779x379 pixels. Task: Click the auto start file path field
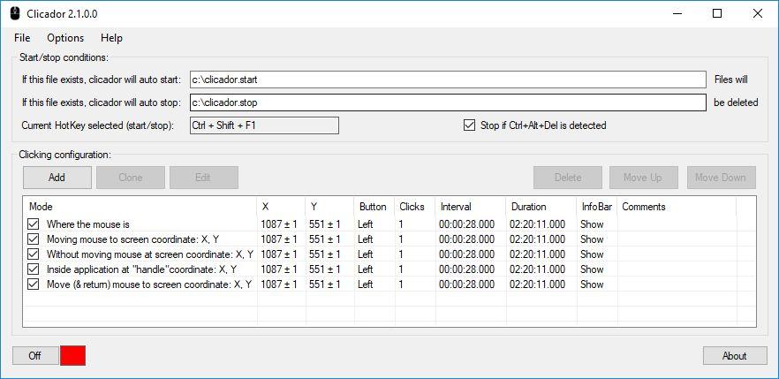click(448, 80)
